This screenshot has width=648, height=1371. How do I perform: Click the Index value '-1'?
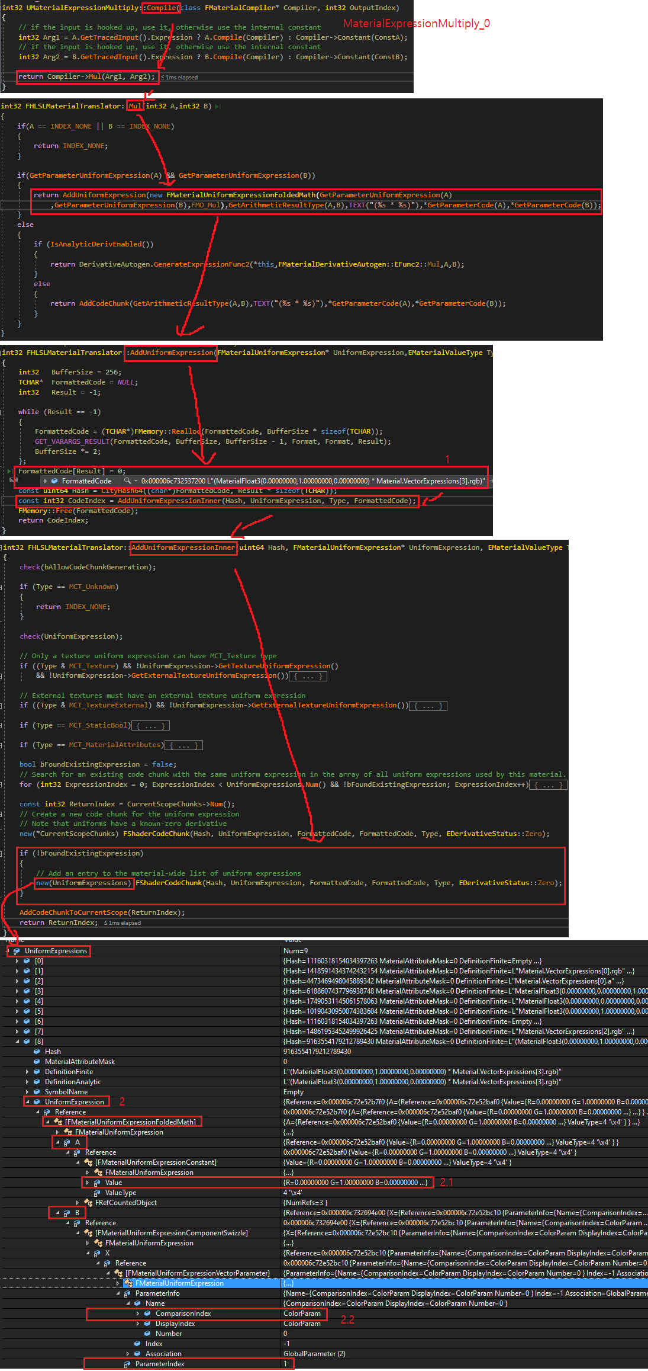click(286, 1344)
